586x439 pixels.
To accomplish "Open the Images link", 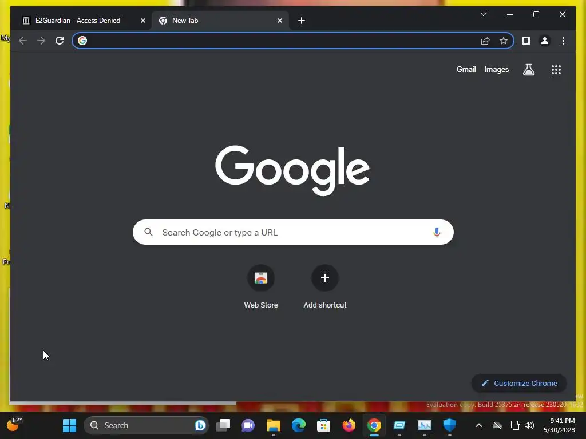I will [x=496, y=69].
